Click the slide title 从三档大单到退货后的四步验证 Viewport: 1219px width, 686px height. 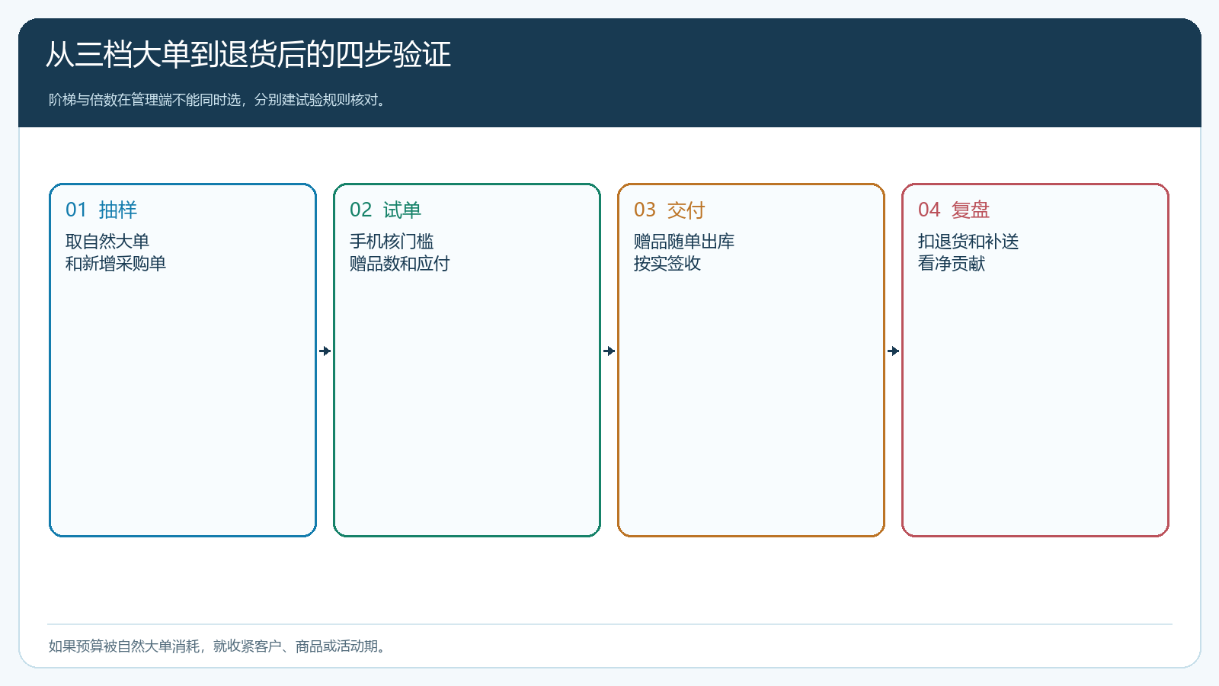(248, 55)
